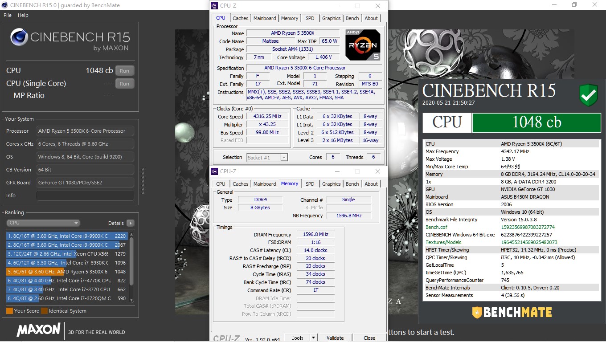Click the Core Voltage value 1.406 V
Screen dimensions: 606x342
(323, 57)
